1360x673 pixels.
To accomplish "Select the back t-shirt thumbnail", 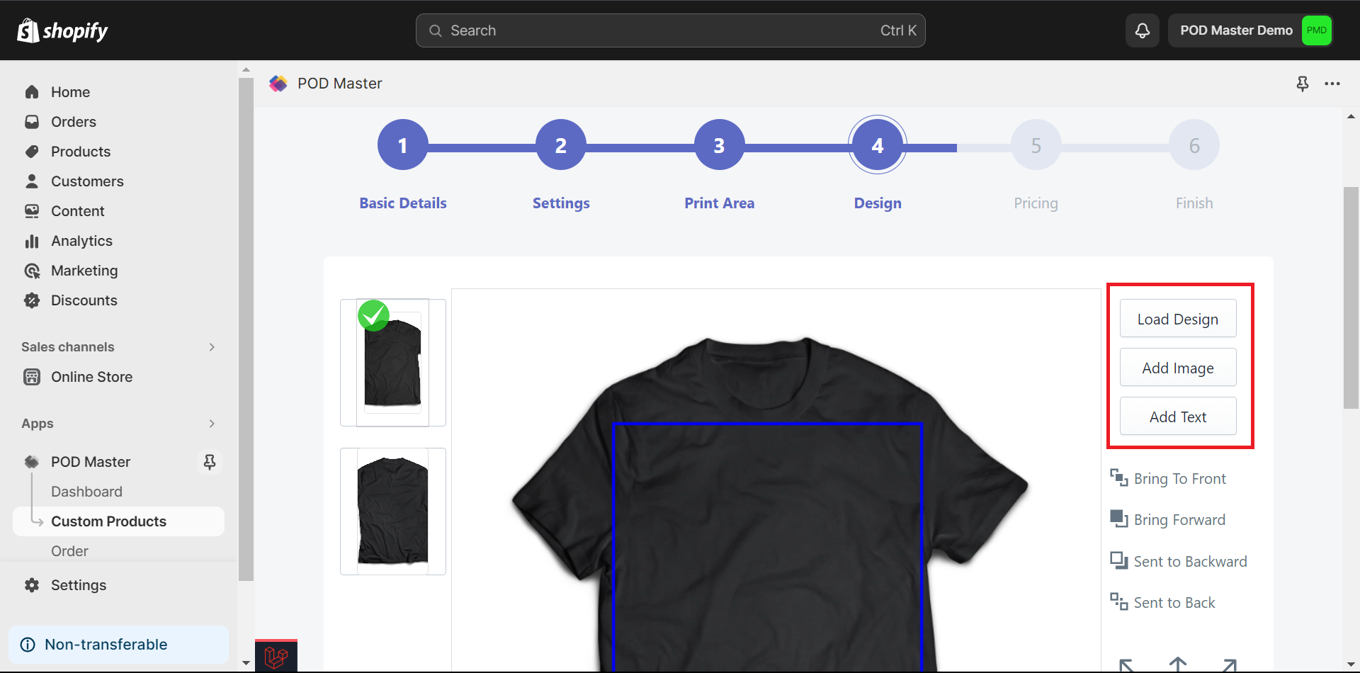I will point(393,511).
